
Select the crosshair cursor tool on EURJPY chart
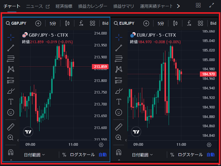point(119,37)
